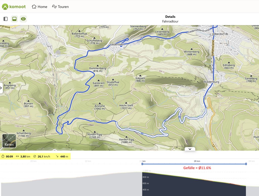
Task: Click the average speed icon
Action: [34, 156]
